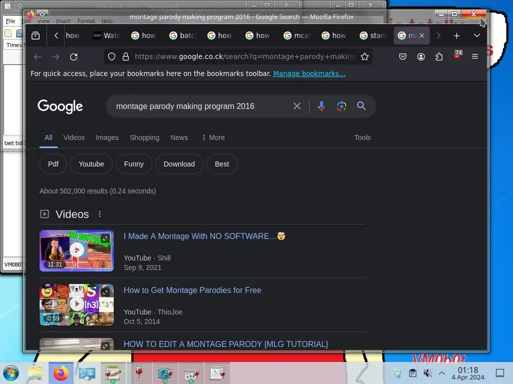Select the All results tab
The height and width of the screenshot is (384, 513).
(x=49, y=138)
